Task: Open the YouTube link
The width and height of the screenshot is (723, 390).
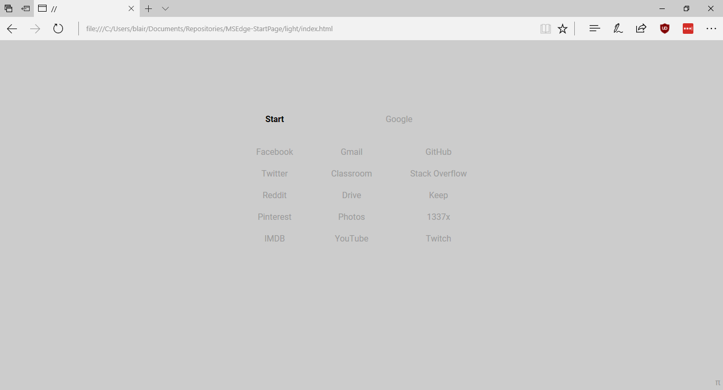Action: 351,239
